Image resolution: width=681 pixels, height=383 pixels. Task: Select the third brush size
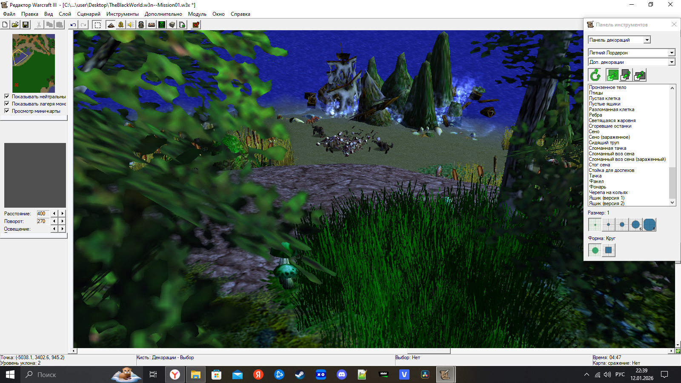pyautogui.click(x=622, y=225)
